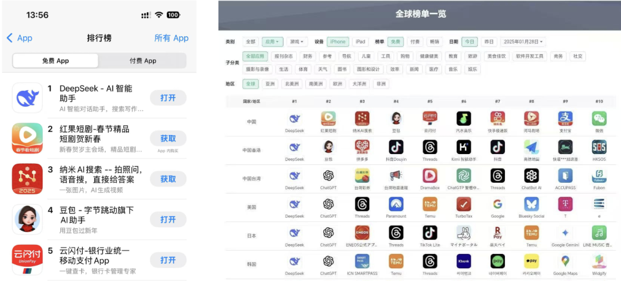Click the 支付宝 icon in 中国 row
621x281 pixels.
[565, 118]
